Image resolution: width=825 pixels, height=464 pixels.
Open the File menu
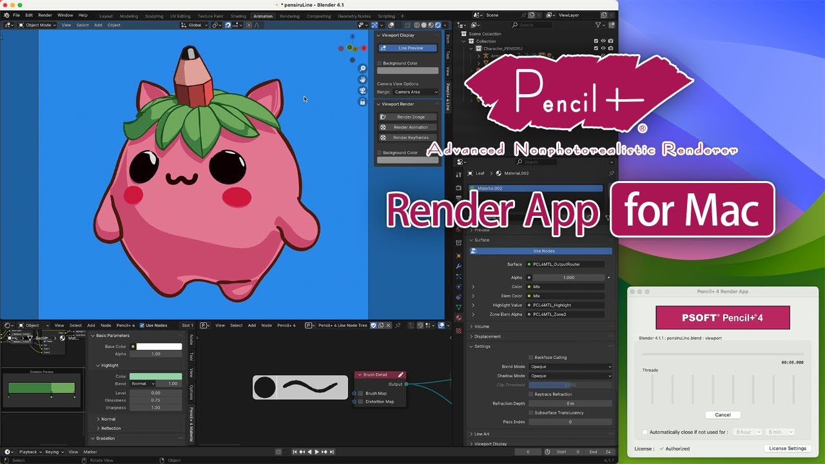click(x=16, y=15)
